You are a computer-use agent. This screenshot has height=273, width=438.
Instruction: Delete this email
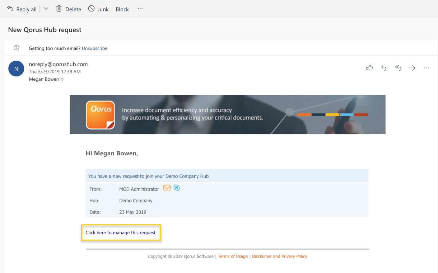pyautogui.click(x=69, y=9)
